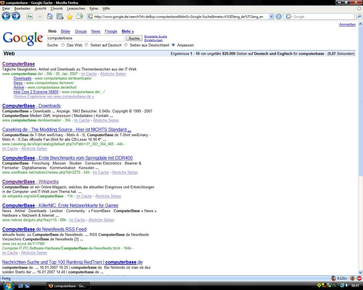Select the 'computerbase - Go...' taskbar button

pyautogui.click(x=68, y=286)
